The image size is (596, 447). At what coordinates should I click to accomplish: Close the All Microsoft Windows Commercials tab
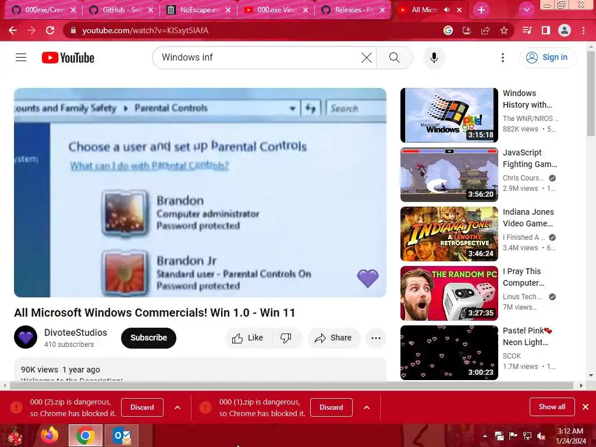pos(459,10)
